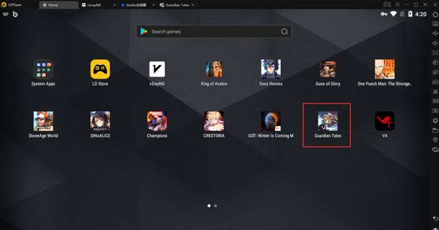The image size is (439, 230).
Task: Switch to the Home tab
Action: (59, 5)
